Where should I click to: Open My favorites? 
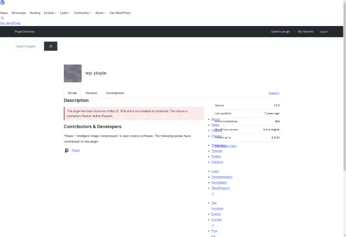click(x=306, y=32)
